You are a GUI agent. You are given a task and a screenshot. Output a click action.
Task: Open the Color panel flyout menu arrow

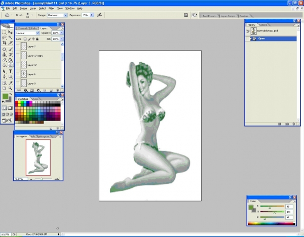294,202
